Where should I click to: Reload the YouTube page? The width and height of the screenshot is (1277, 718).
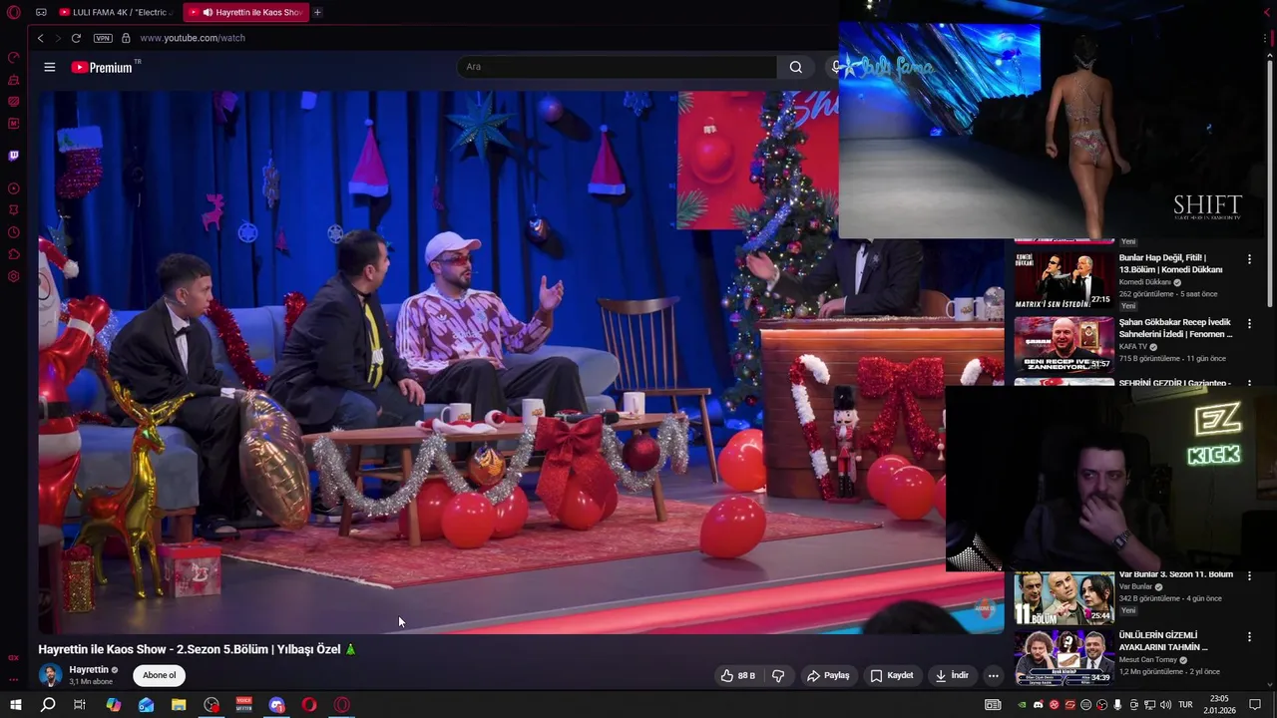tap(76, 38)
